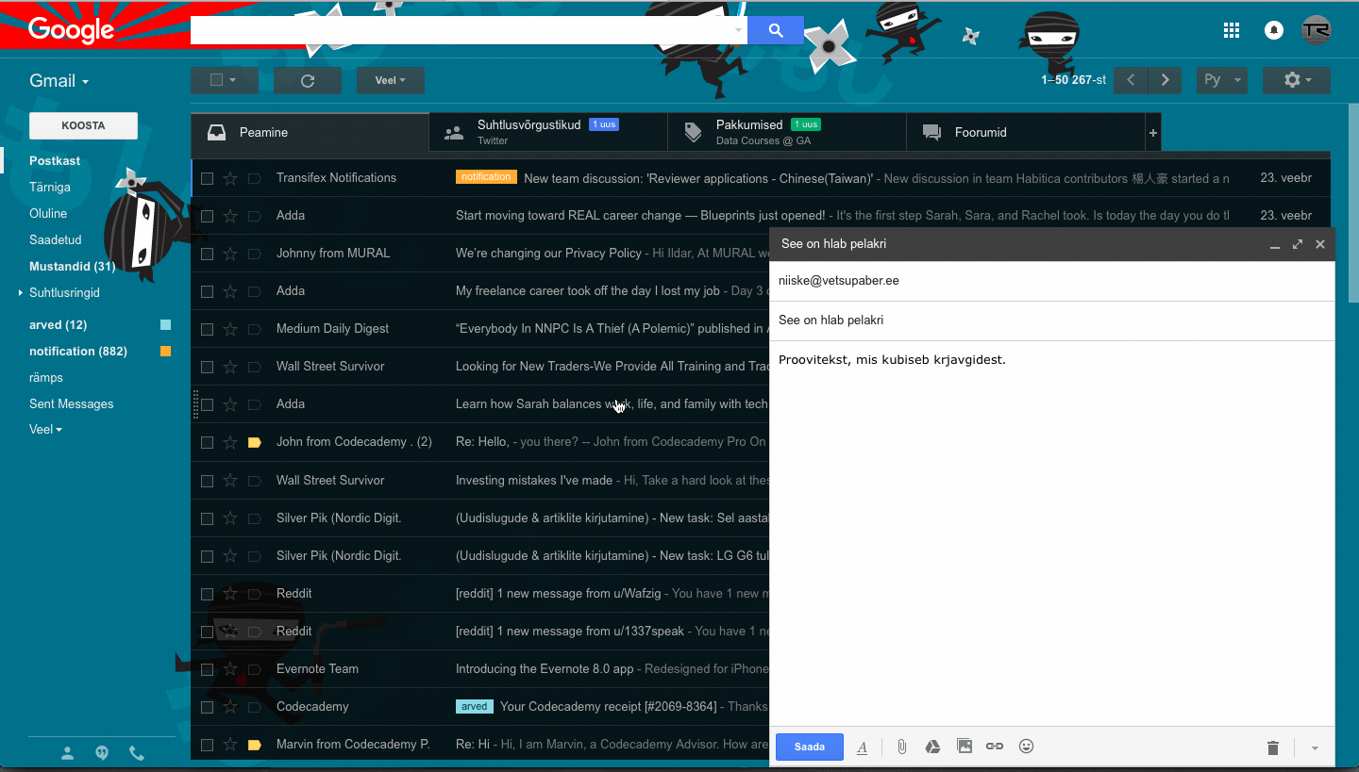Check the first Wall Street Survivor email
1359x772 pixels.
pos(207,367)
